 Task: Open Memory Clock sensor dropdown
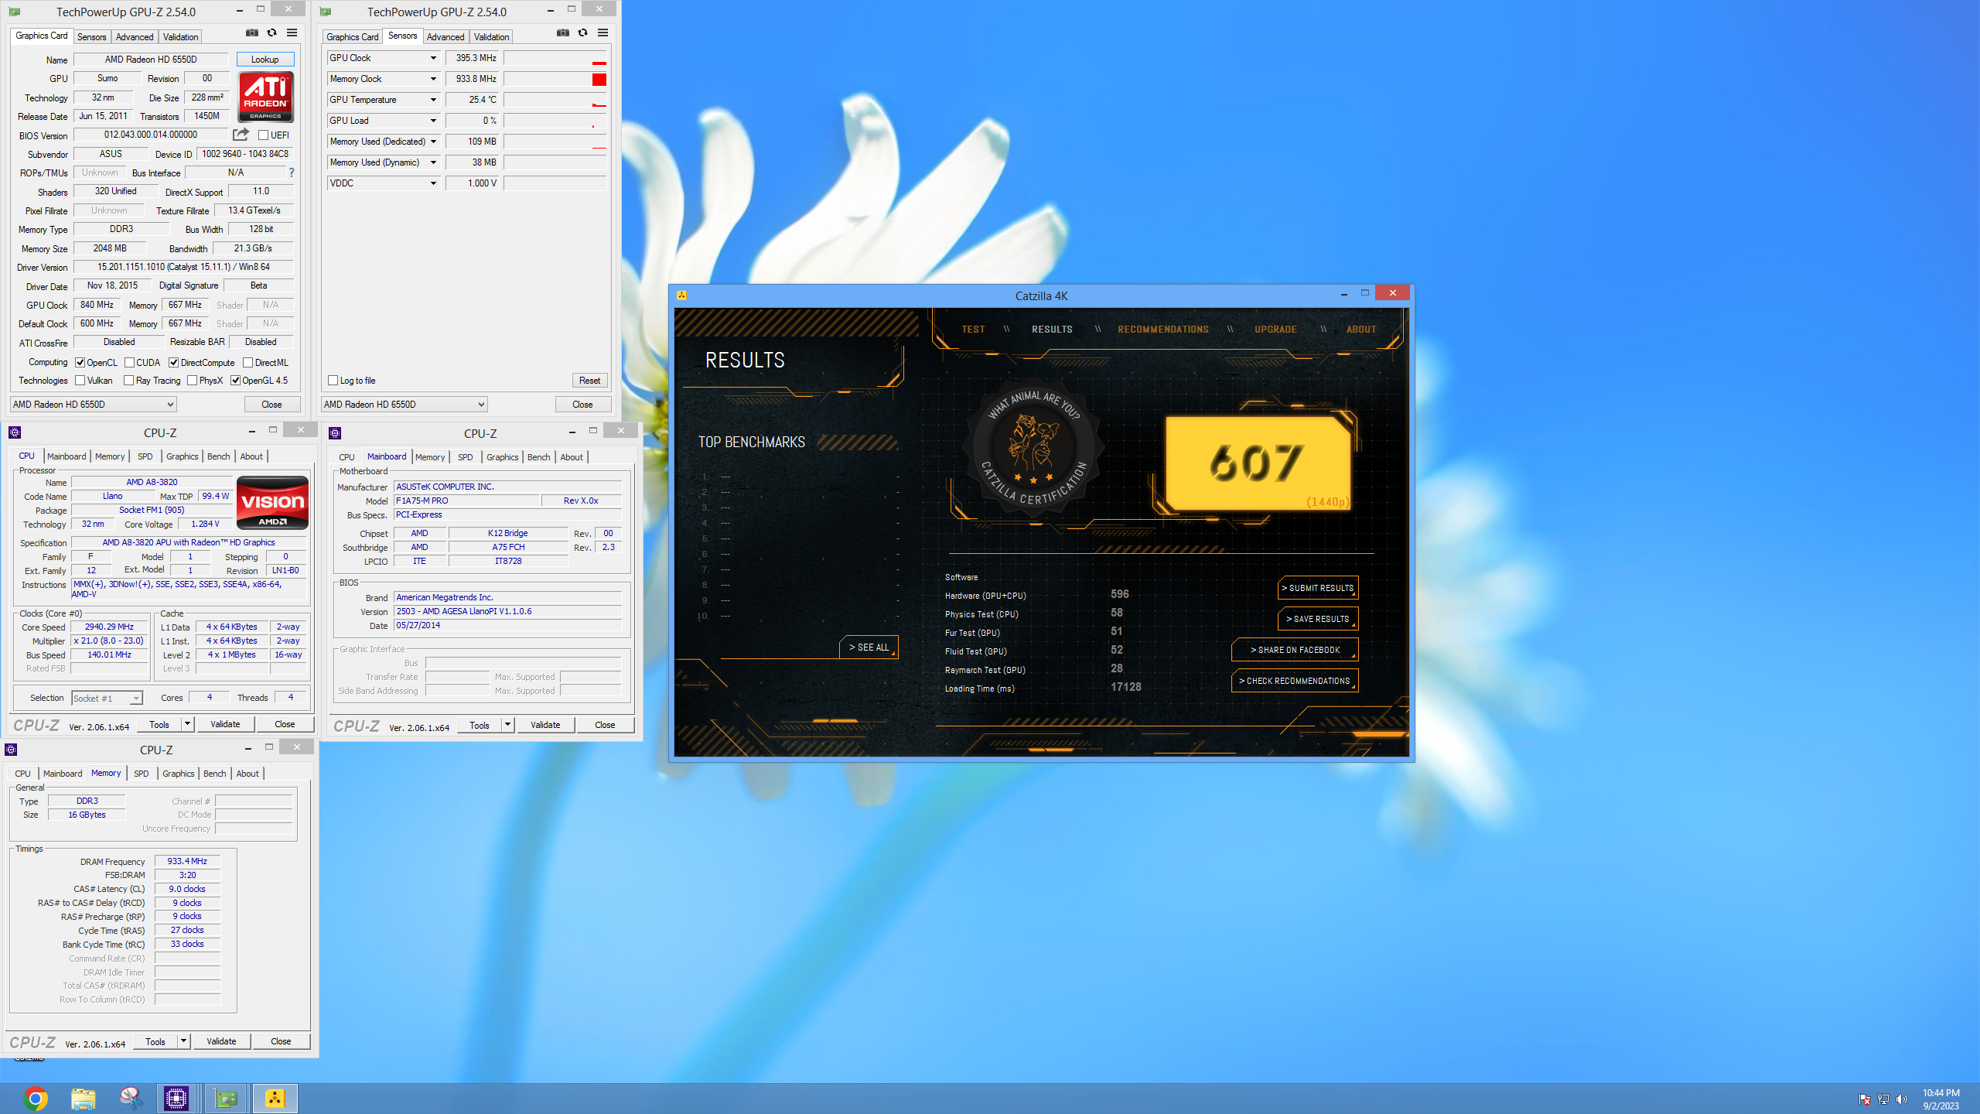click(x=433, y=79)
